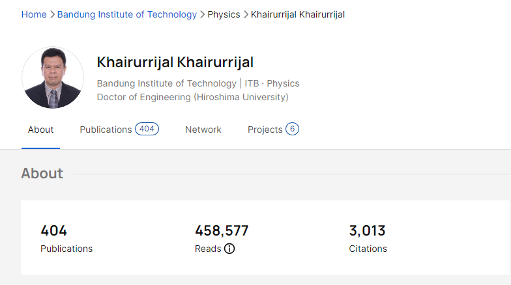511x285 pixels.
Task: Click chevron before the Physics breadcrumb
Action: 202,14
